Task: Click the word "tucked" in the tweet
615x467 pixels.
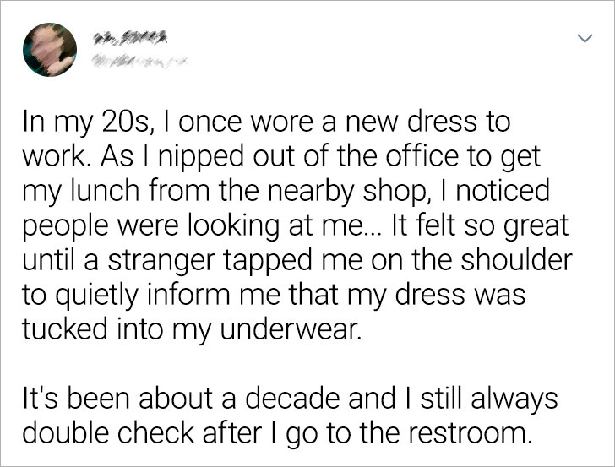Action: (64, 329)
